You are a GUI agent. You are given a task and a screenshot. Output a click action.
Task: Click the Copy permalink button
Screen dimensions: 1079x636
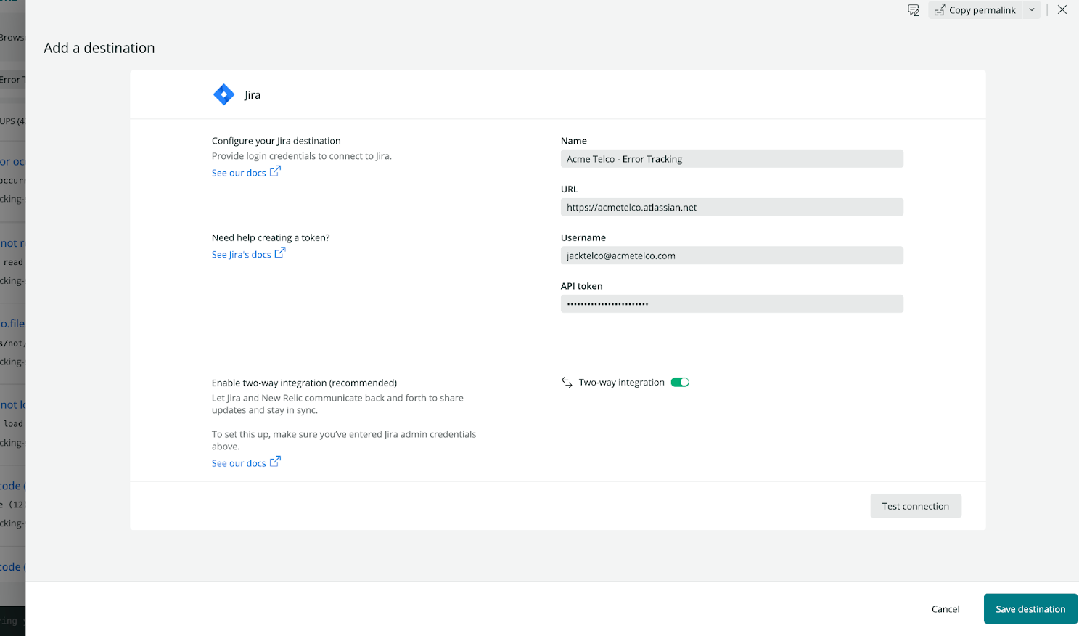coord(982,10)
